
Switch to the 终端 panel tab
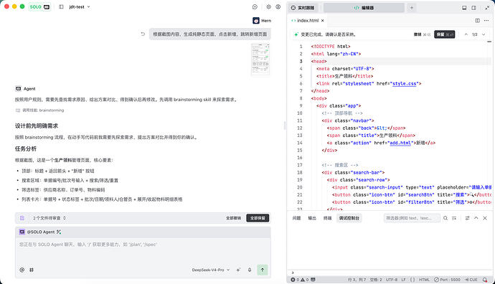(327, 218)
